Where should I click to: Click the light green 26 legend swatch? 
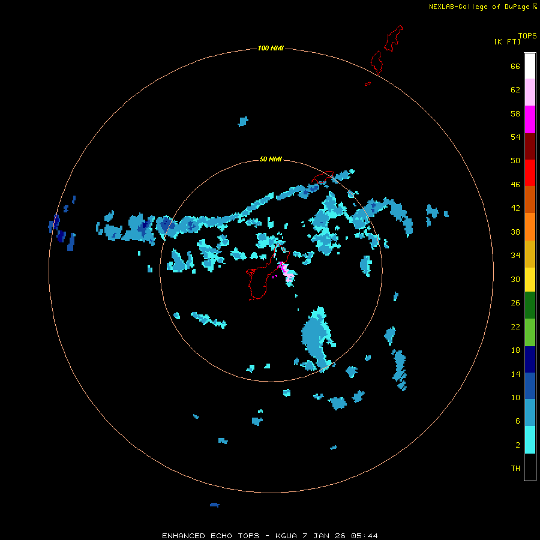pos(530,332)
